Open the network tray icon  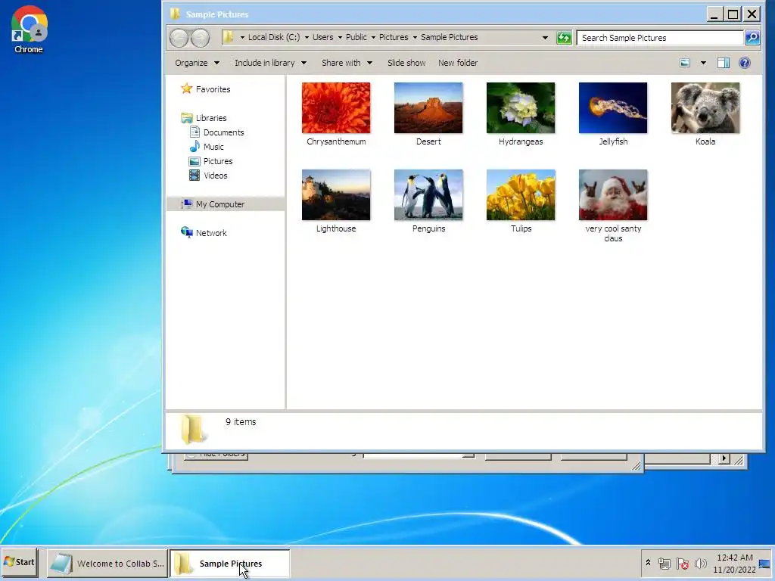(x=665, y=563)
